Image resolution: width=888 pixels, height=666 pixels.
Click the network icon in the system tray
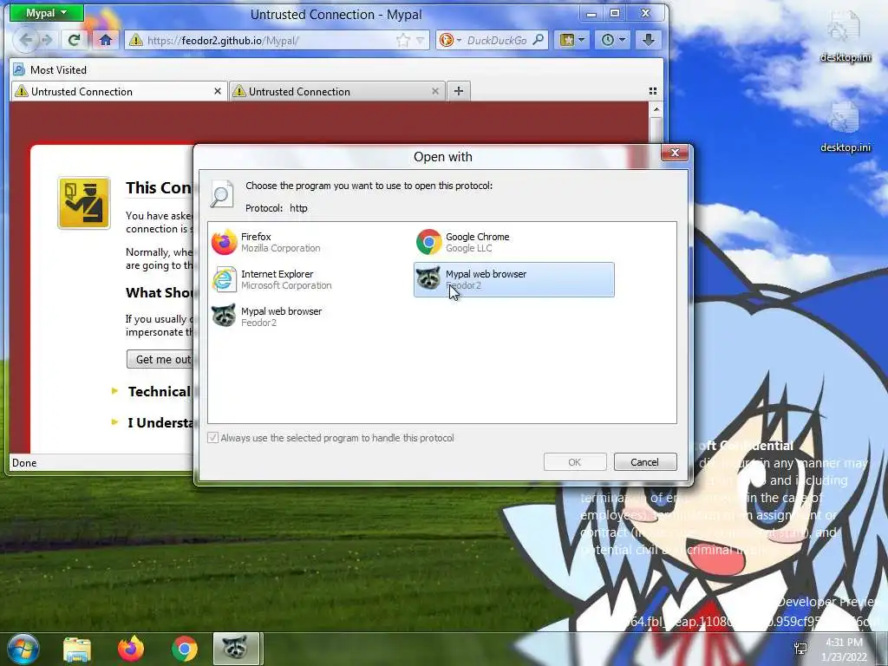[x=800, y=649]
